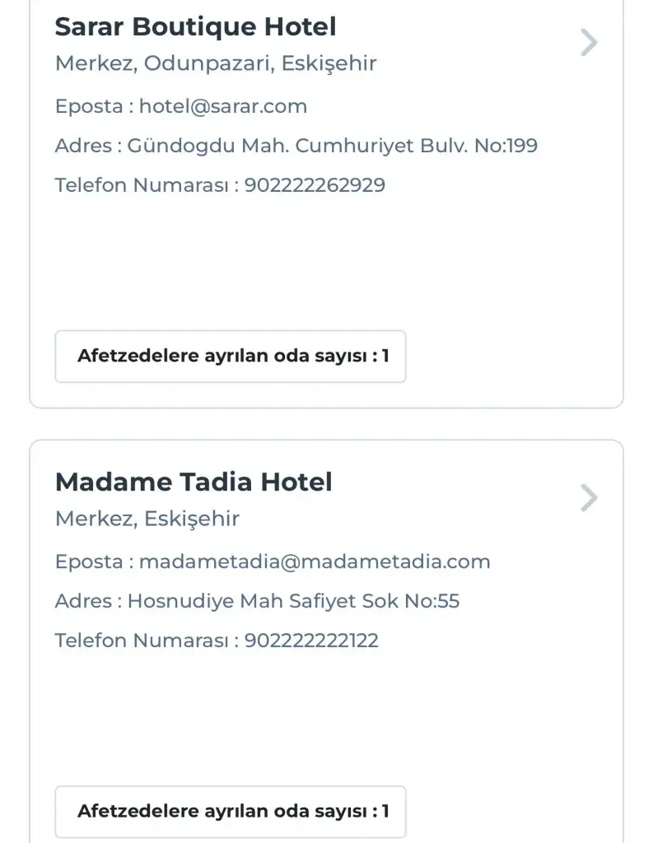The width and height of the screenshot is (653, 843).
Task: Tap phone number 902222222122
Action: 311,640
